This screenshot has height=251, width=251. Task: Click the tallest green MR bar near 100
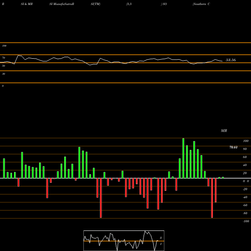click(x=183, y=158)
